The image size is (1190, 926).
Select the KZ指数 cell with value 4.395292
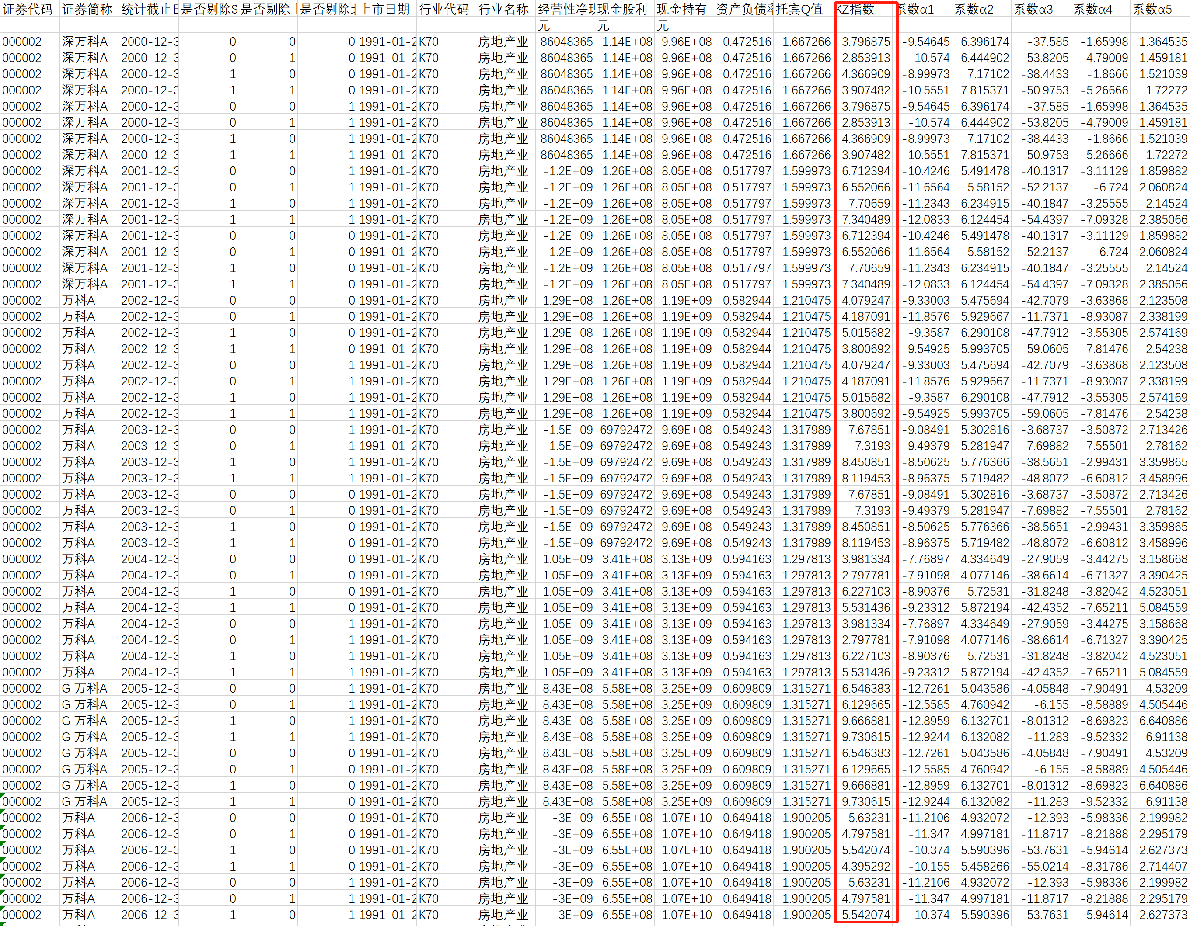pos(865,866)
